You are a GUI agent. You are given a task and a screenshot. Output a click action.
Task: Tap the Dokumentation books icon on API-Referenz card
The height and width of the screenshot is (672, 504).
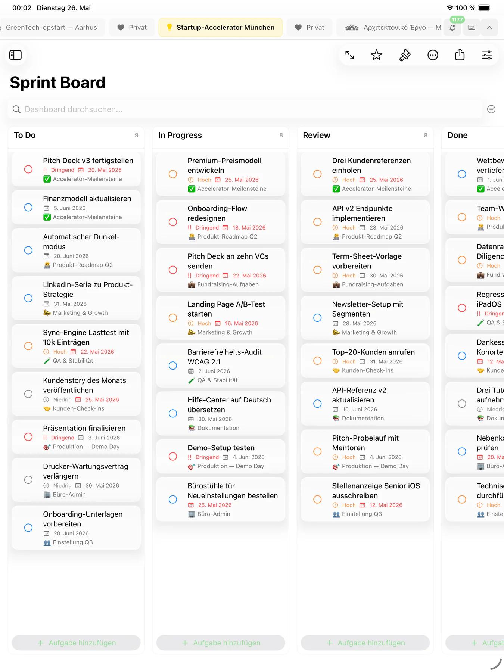336,418
